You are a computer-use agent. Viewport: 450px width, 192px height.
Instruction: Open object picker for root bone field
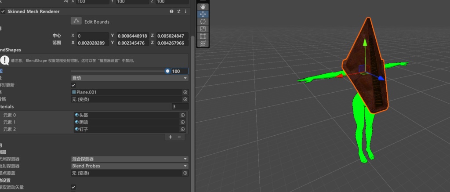click(x=185, y=99)
